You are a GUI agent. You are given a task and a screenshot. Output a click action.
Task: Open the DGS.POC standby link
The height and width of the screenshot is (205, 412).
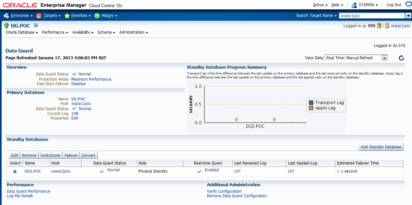[33, 171]
